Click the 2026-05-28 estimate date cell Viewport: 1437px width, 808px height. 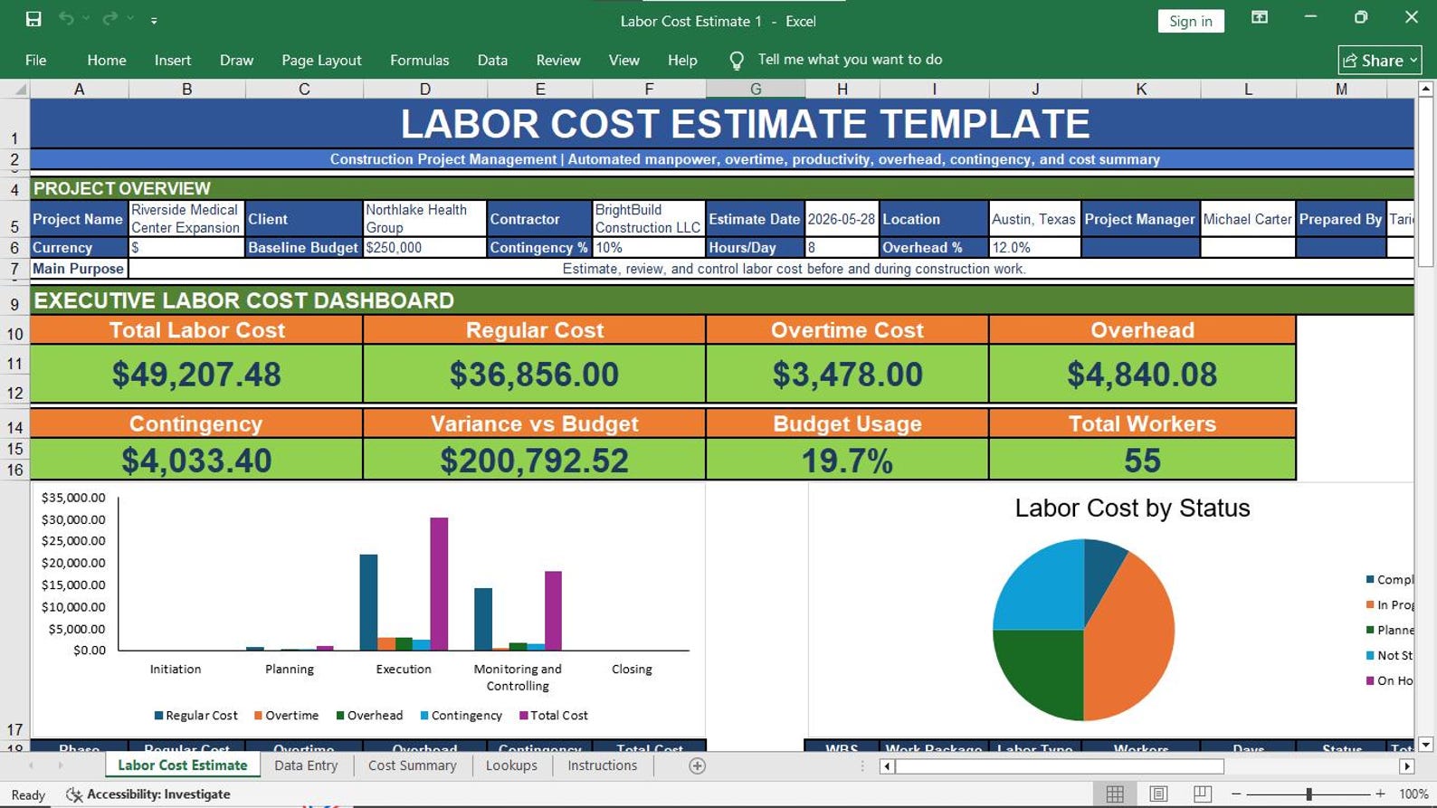pos(842,219)
